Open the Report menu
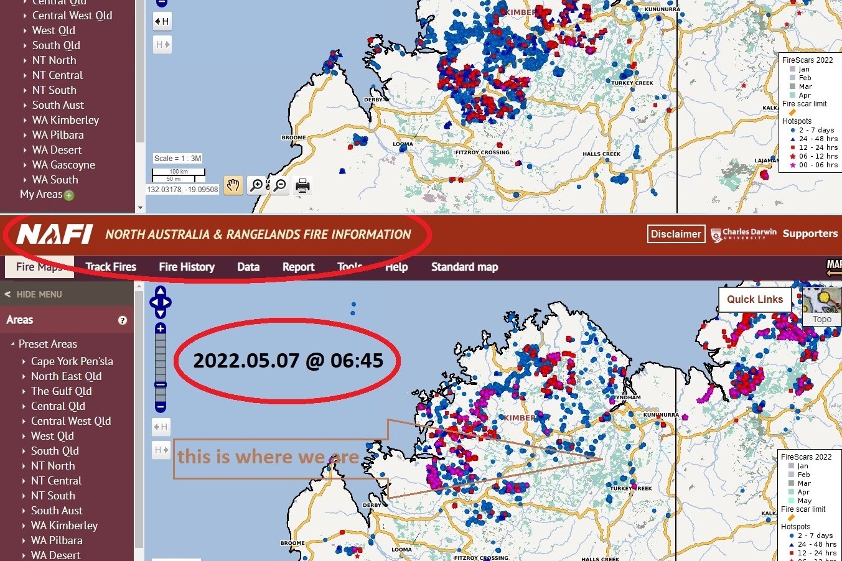 click(x=298, y=267)
